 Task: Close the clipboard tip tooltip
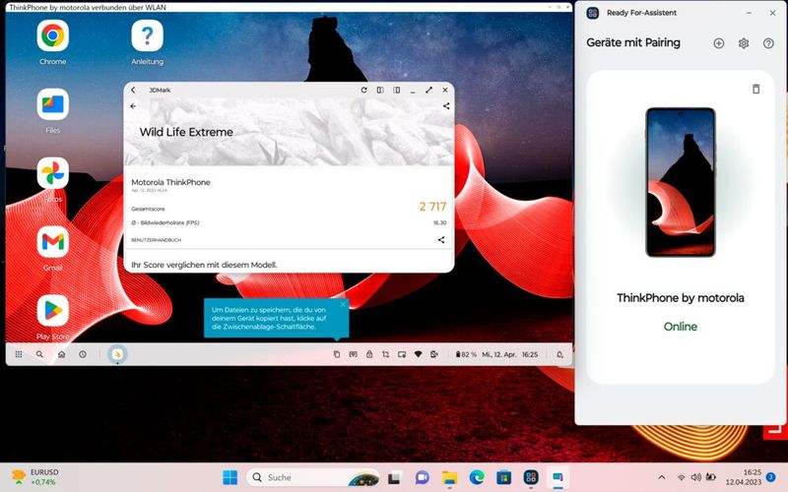tap(343, 305)
